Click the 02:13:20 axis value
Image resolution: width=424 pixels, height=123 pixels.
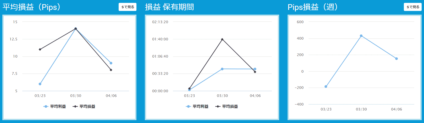point(160,22)
